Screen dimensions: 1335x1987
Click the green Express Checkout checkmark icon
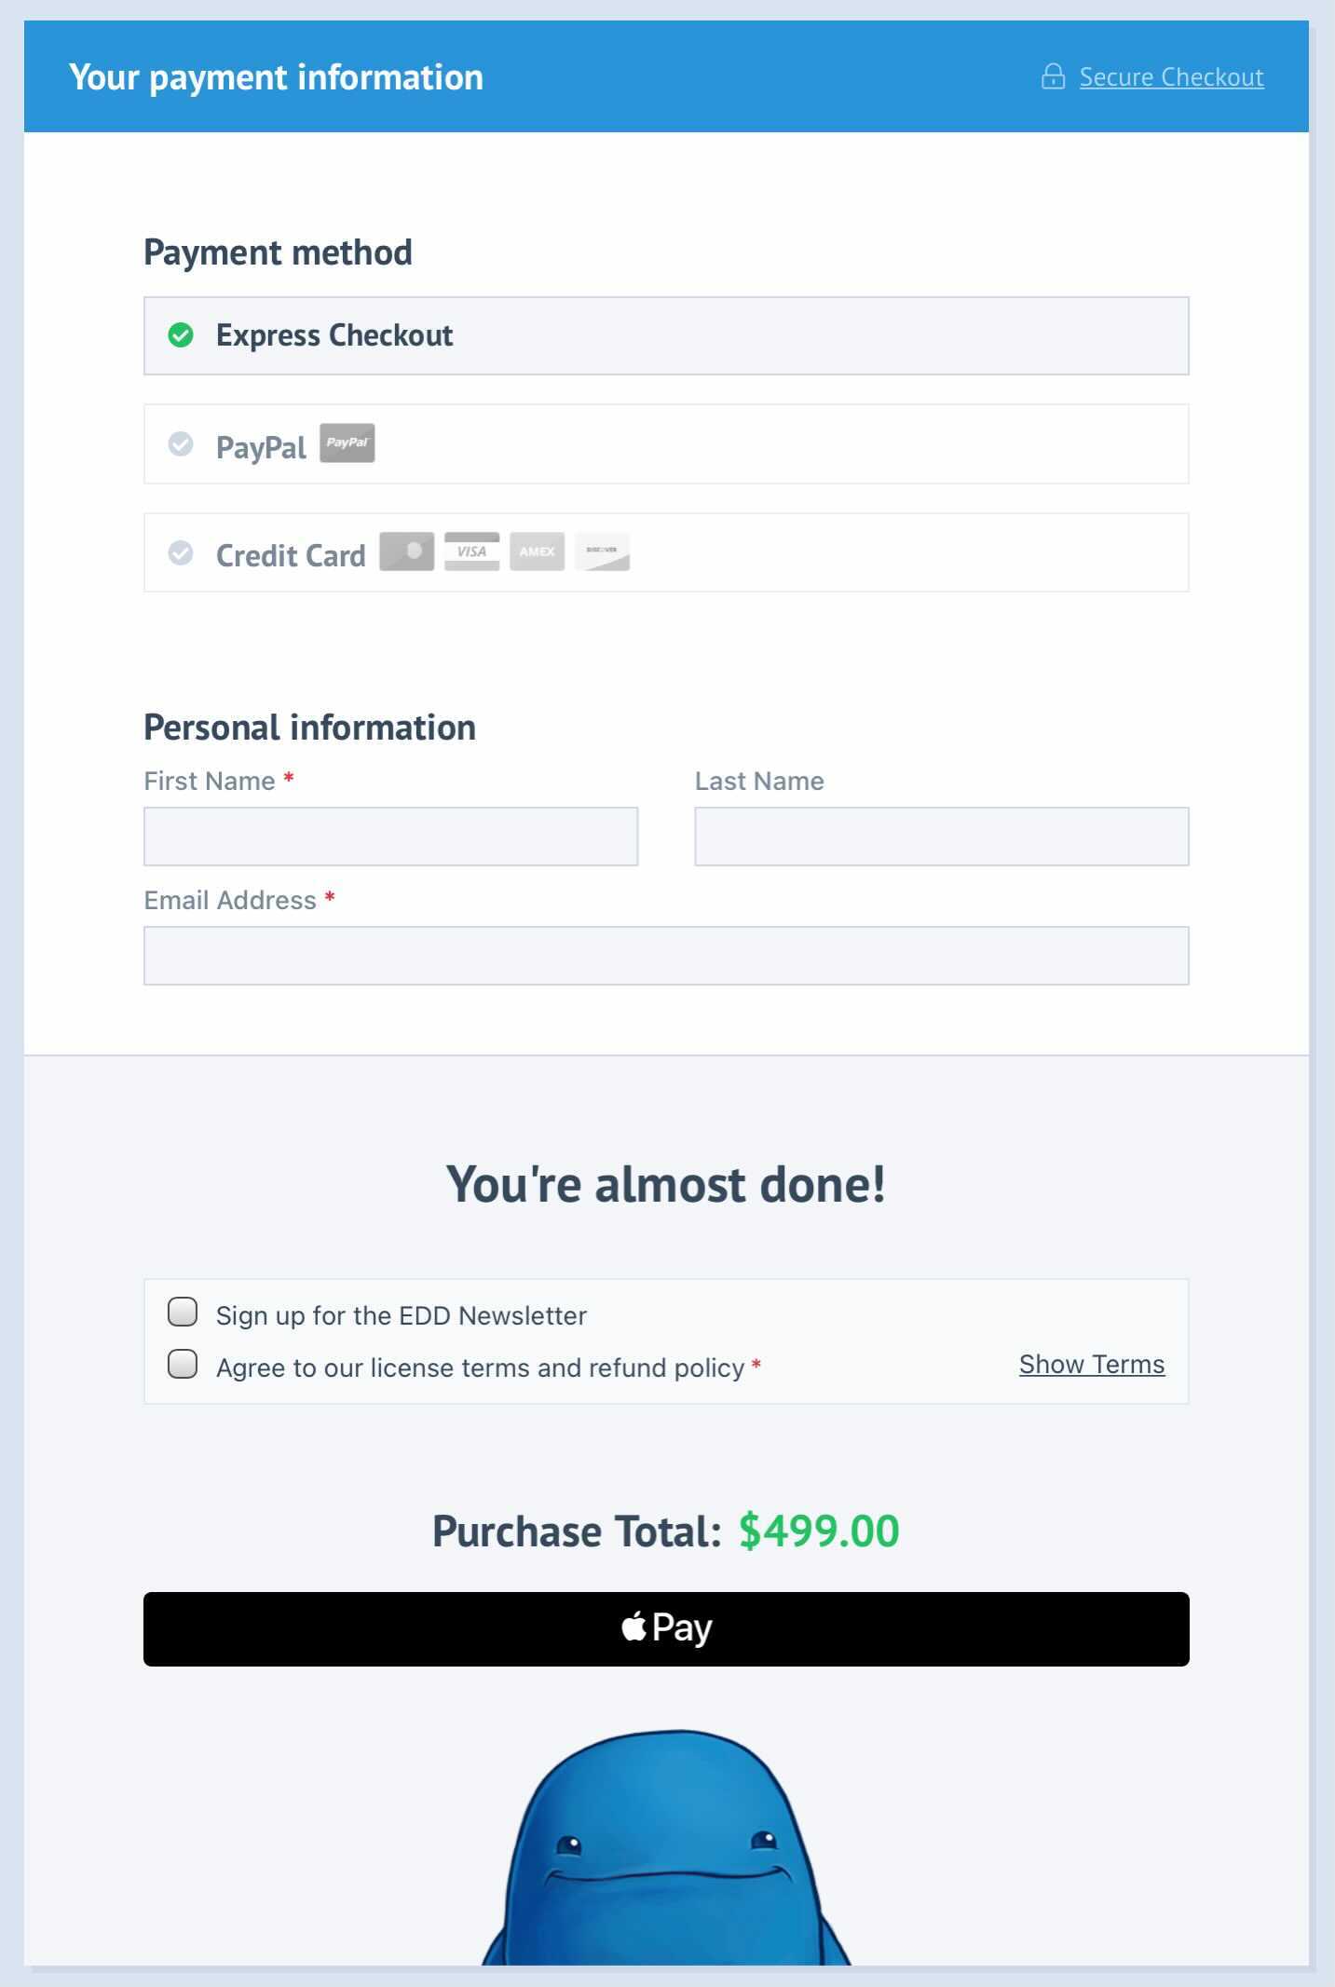[x=181, y=335]
